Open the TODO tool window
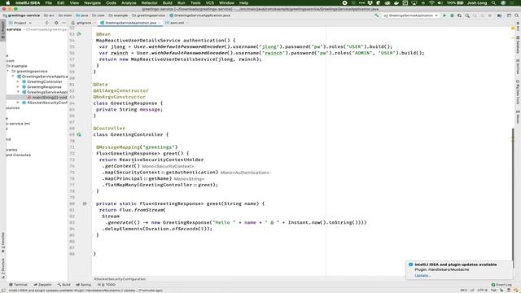521x293 pixels. pyautogui.click(x=107, y=285)
